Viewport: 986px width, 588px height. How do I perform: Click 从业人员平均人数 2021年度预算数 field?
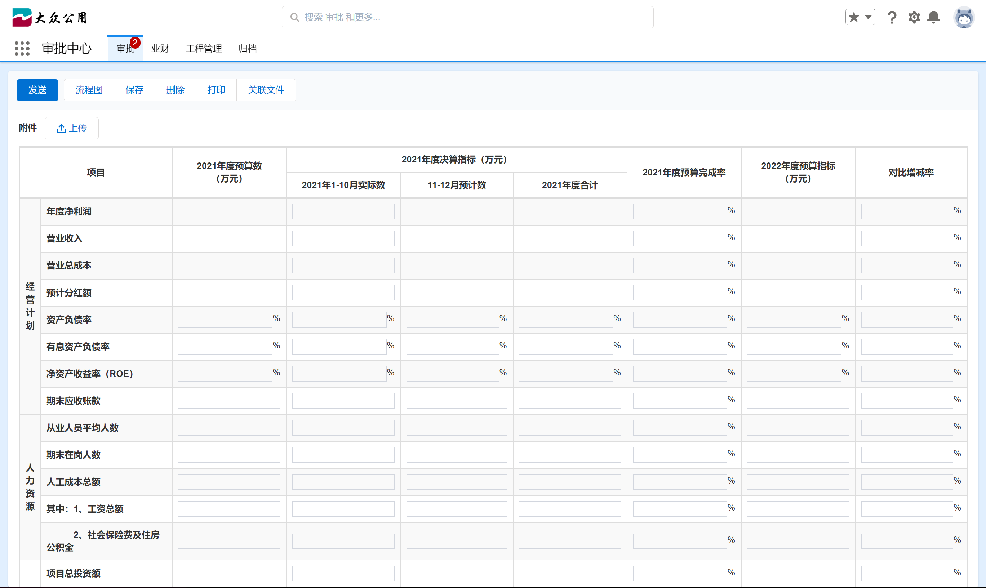[229, 428]
